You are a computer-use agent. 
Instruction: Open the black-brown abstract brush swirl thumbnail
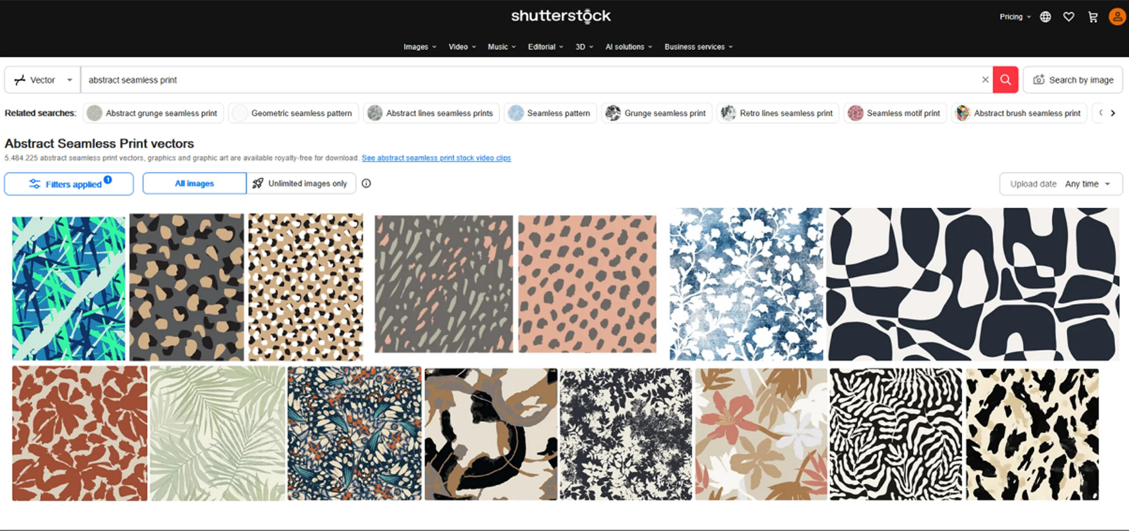click(491, 434)
